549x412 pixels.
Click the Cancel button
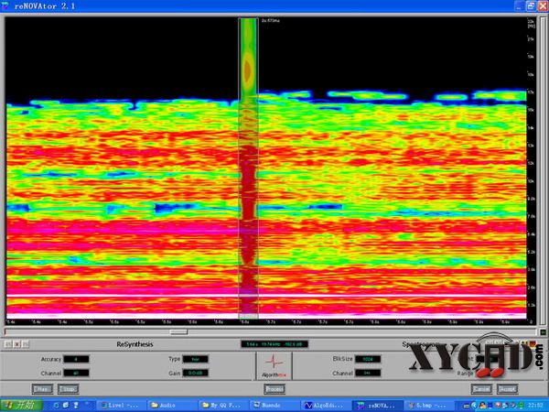482,389
